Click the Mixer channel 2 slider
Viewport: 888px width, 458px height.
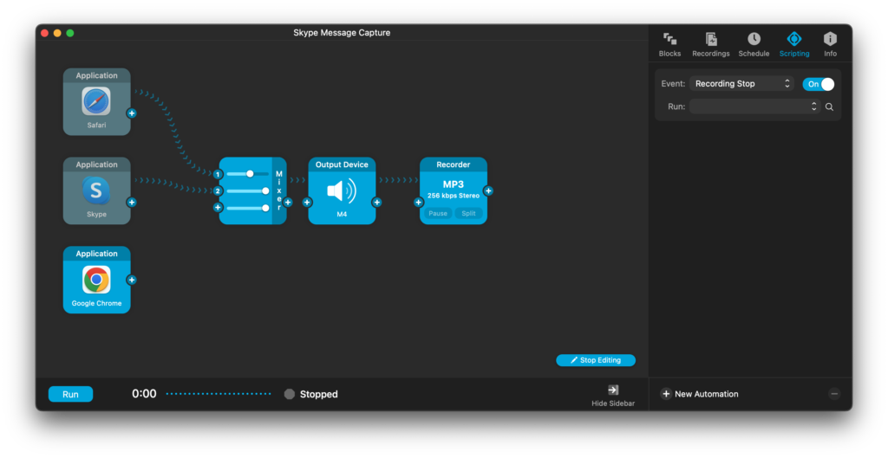[247, 191]
